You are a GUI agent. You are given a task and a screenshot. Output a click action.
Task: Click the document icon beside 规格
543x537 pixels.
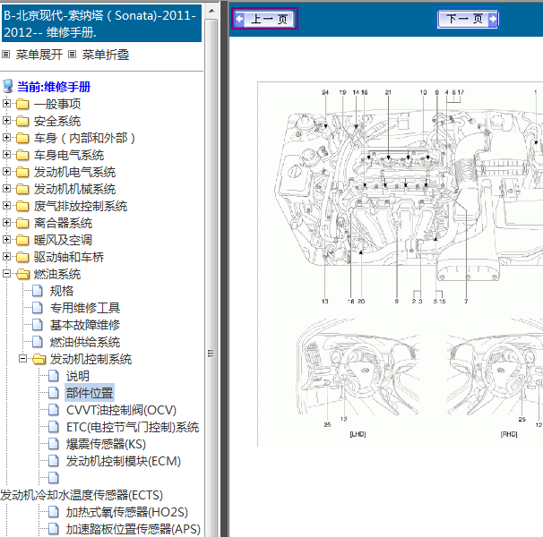point(38,291)
